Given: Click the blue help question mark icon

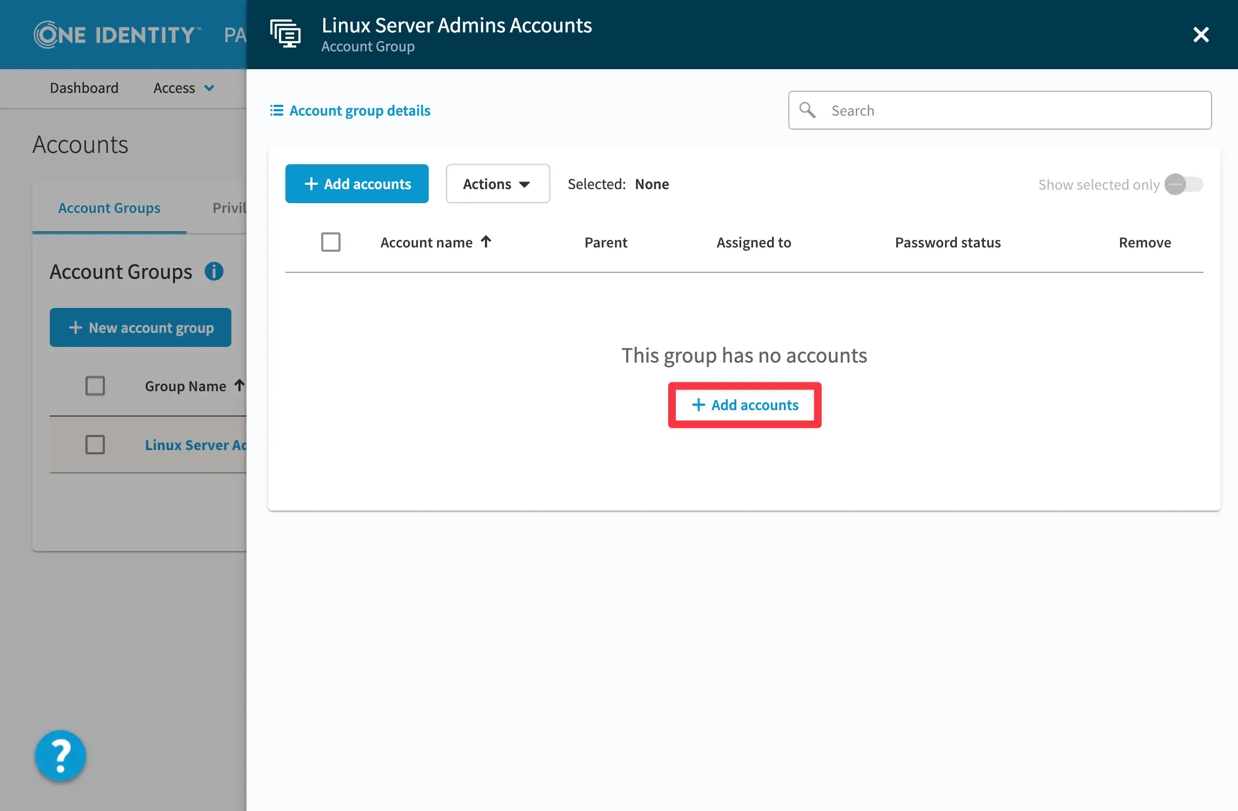Looking at the screenshot, I should pos(61,755).
